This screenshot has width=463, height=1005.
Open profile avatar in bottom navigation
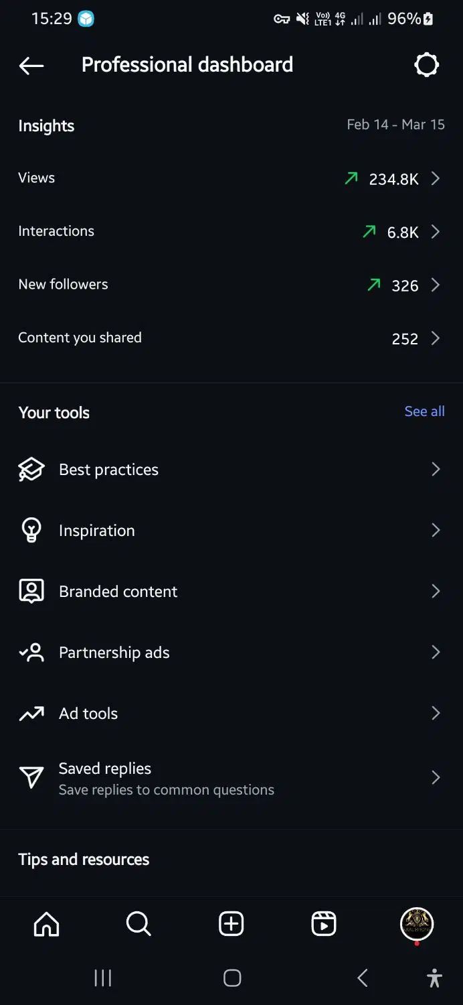point(417,925)
